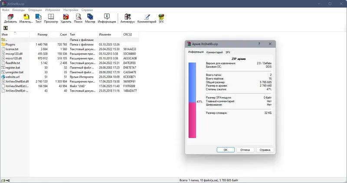Select the Plugins folder icon
Viewport: 347px width, 183px height.
[3, 45]
